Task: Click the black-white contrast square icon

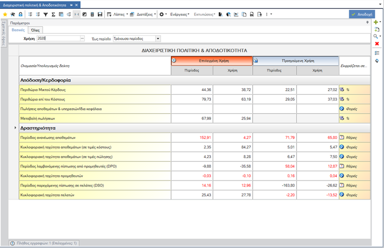Action: pyautogui.click(x=84, y=15)
